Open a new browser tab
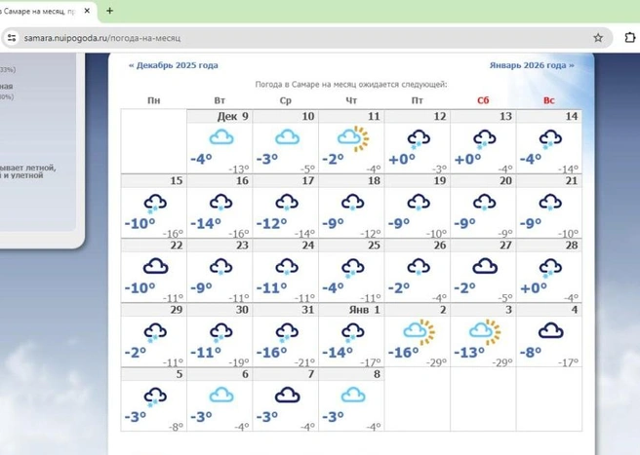 [109, 11]
